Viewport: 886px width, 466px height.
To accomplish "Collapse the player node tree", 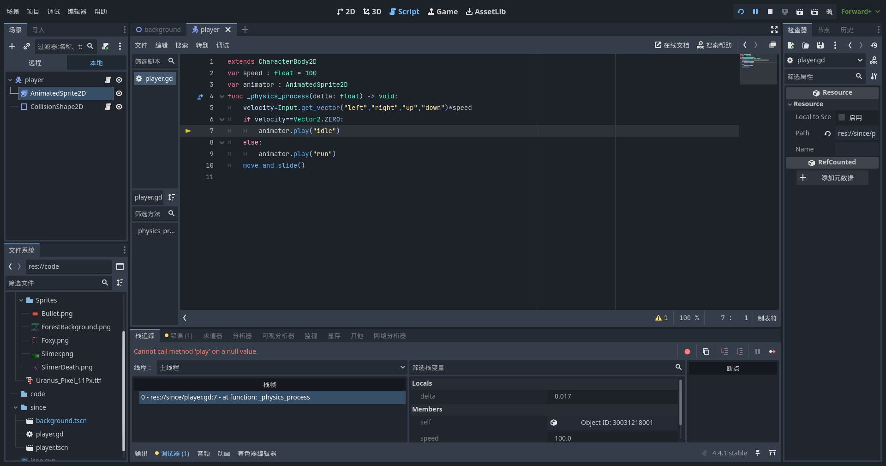I will coord(10,80).
